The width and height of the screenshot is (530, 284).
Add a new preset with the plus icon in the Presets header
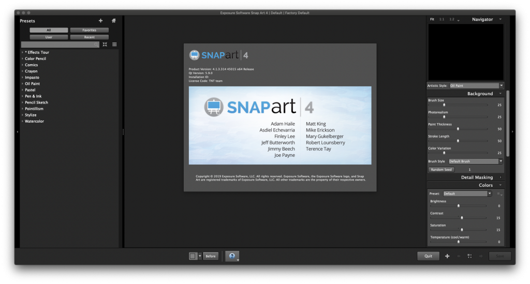pyautogui.click(x=100, y=21)
